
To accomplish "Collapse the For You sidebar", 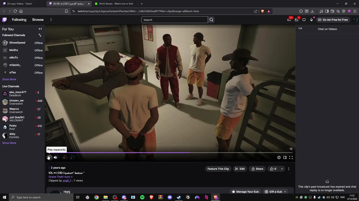I will [x=40, y=29].
